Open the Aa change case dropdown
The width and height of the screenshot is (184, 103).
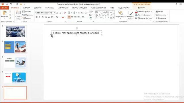point(57,17)
